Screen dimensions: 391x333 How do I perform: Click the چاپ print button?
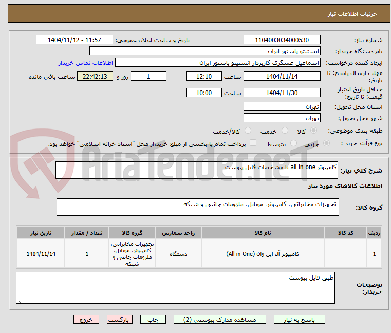point(153,319)
